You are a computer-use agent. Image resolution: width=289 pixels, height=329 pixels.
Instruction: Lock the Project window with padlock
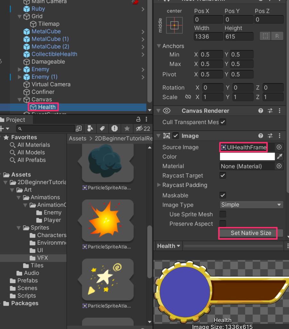[138, 120]
